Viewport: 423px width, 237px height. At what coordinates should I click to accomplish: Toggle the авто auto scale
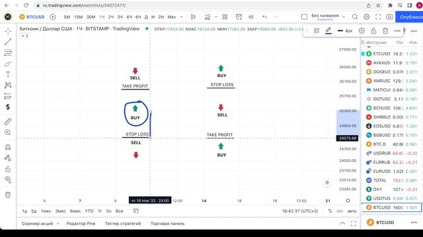tap(352, 211)
